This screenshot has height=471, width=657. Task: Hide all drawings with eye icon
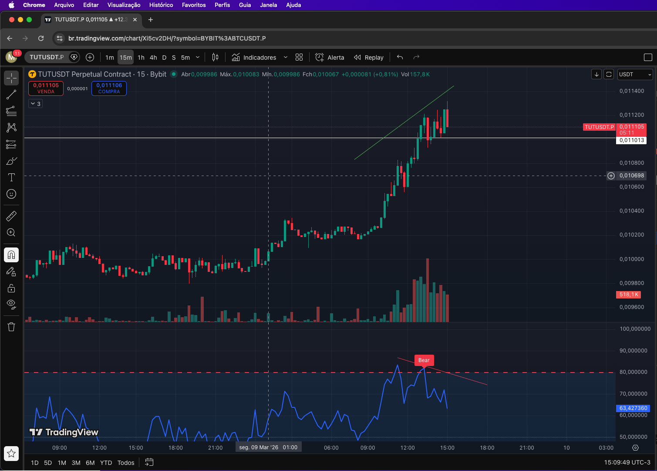pos(11,304)
